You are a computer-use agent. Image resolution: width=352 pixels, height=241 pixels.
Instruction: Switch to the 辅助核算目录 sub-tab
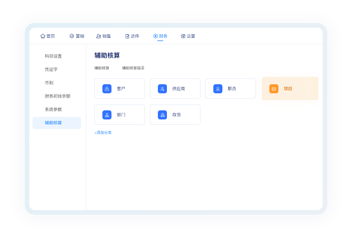coord(133,68)
